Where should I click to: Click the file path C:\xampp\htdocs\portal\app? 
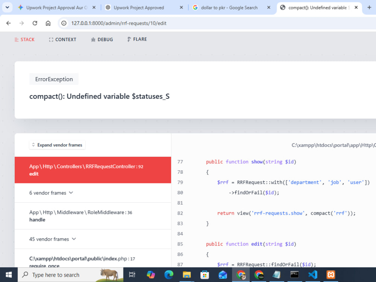334,145
